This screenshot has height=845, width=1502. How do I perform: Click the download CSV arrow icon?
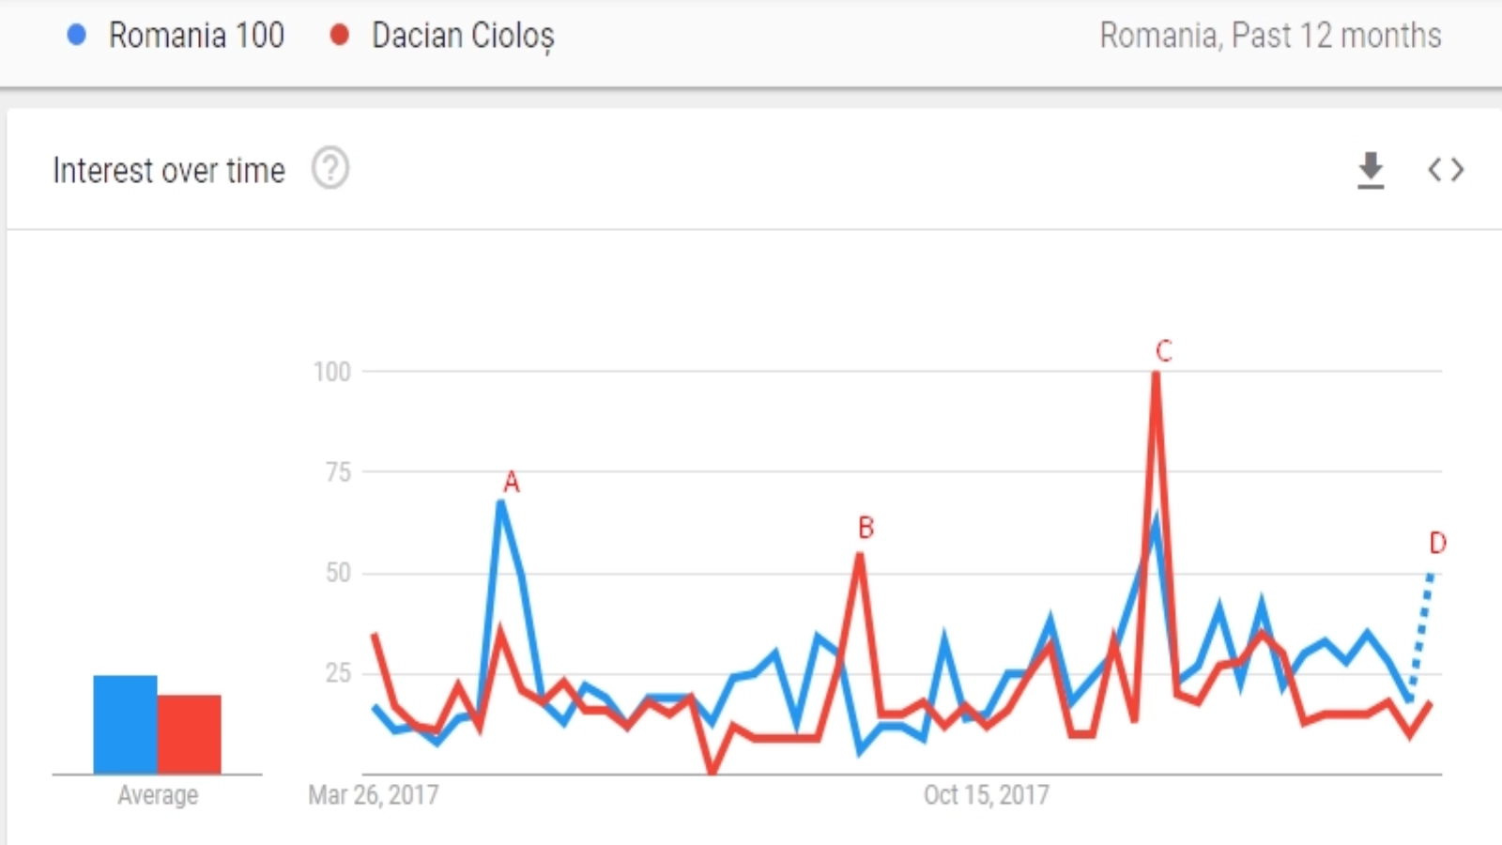point(1371,170)
